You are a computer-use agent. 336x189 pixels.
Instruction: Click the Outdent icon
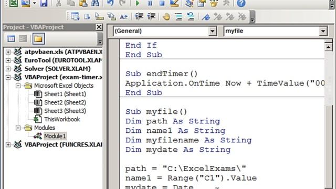(x=151, y=16)
